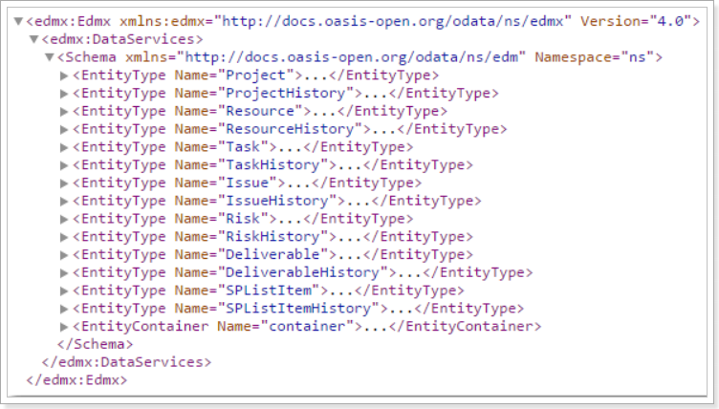Select the "Risk" name value
Image resolution: width=719 pixels, height=409 pixels.
[x=243, y=218]
